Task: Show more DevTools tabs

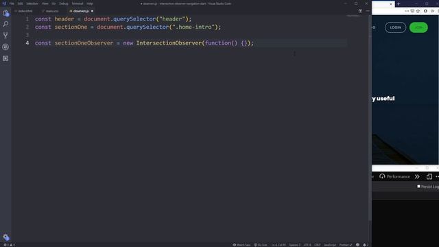Action: pyautogui.click(x=417, y=176)
